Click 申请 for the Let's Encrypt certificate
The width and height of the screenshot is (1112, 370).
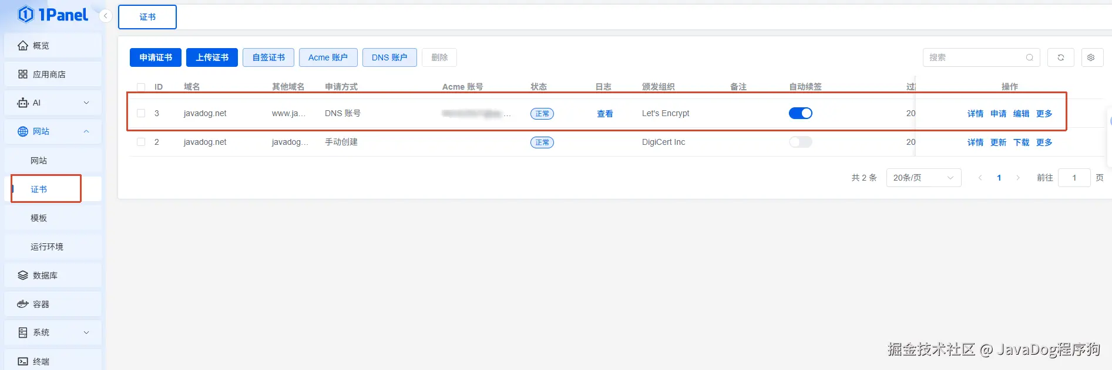[x=998, y=114]
